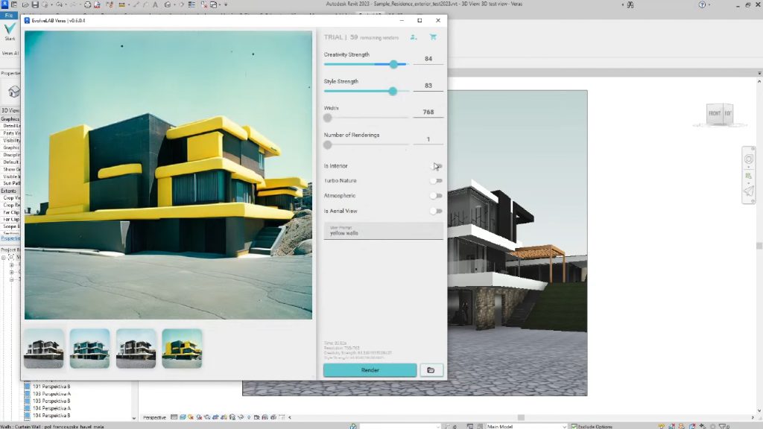
Task: Click the Render button
Action: tap(370, 370)
